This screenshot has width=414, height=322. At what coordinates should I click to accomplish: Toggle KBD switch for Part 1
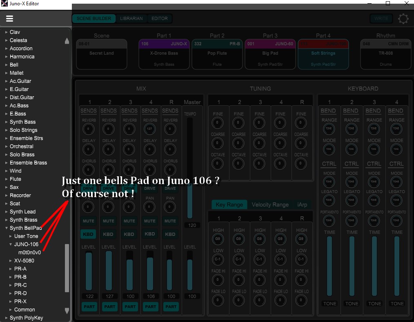coord(88,234)
